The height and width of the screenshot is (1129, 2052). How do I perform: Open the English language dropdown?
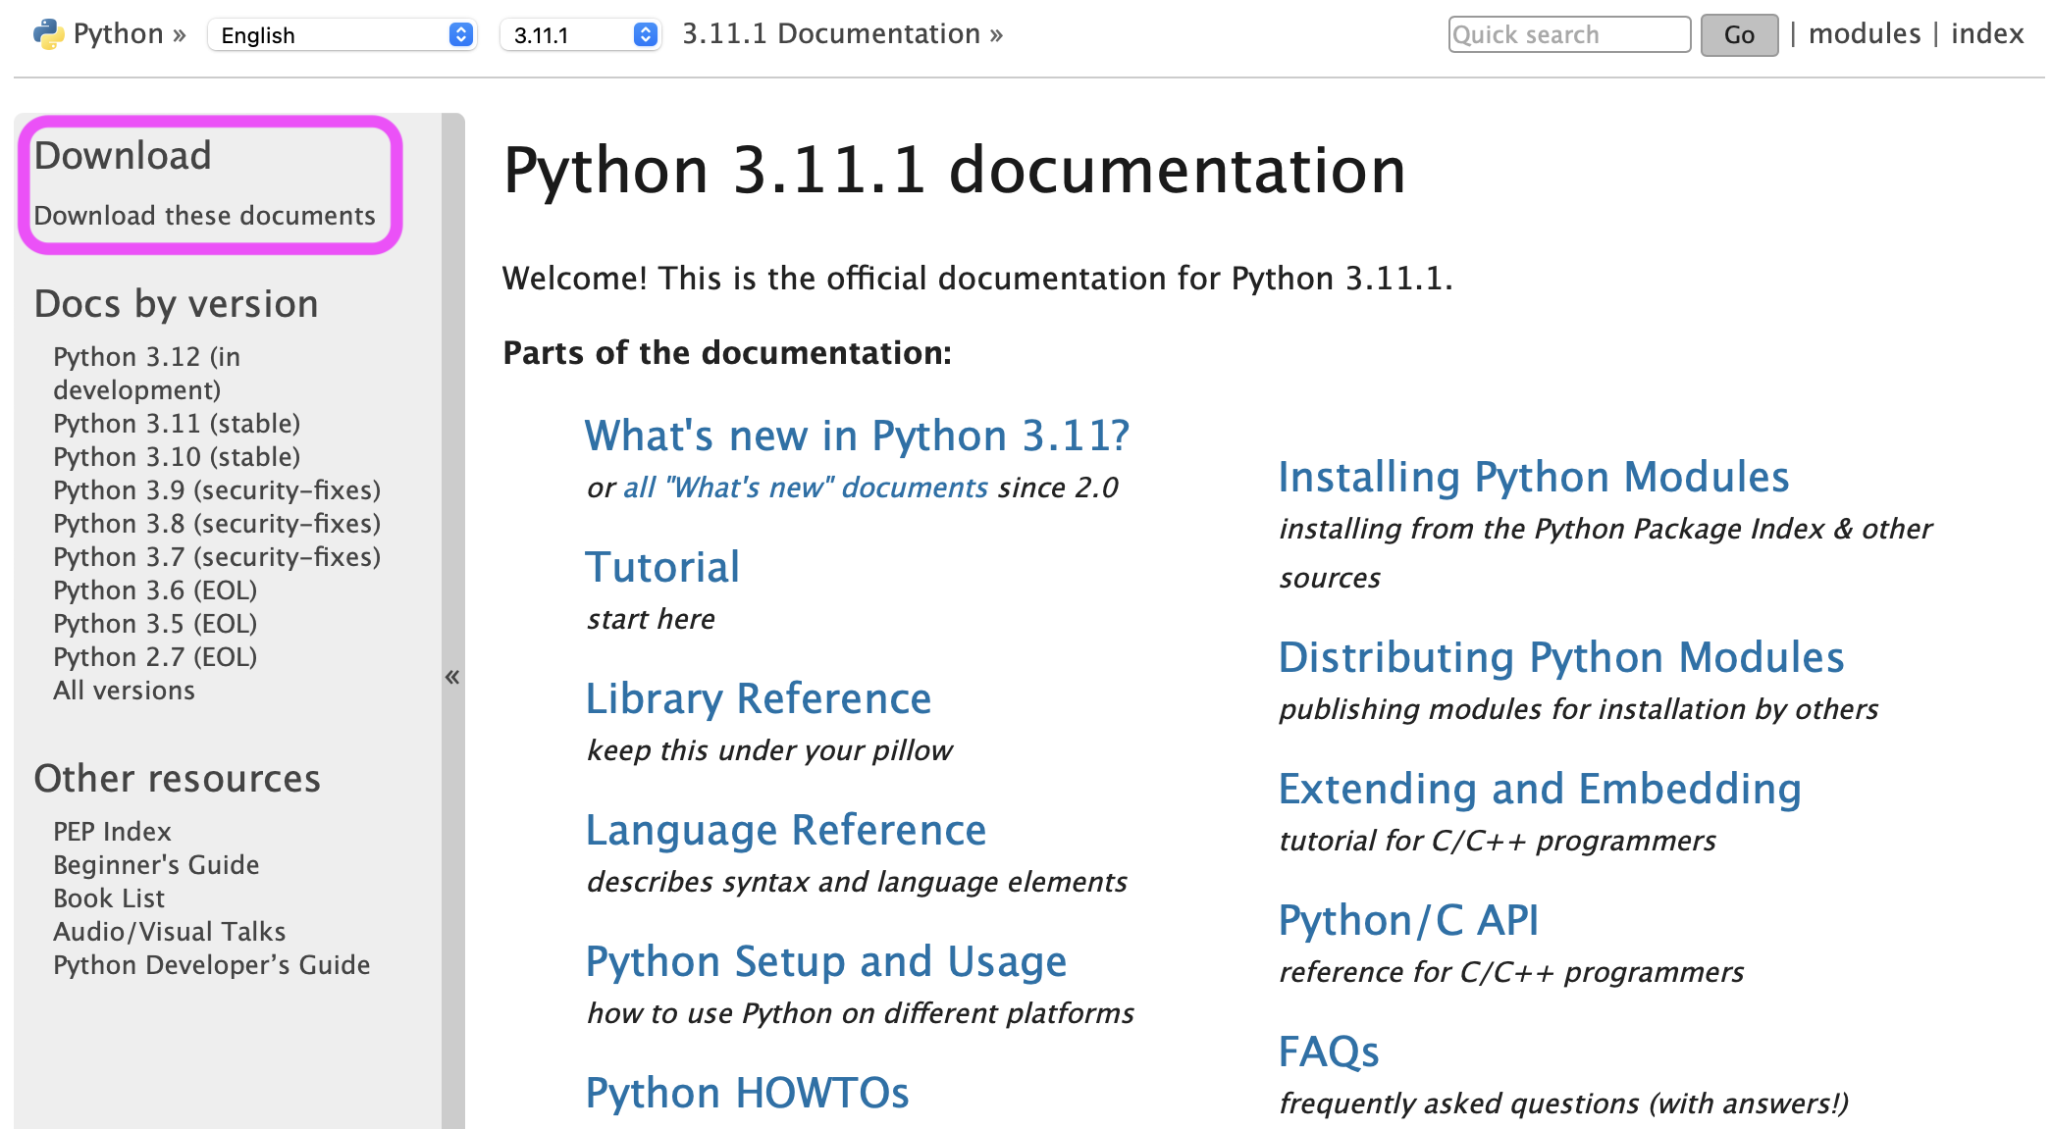(x=342, y=35)
